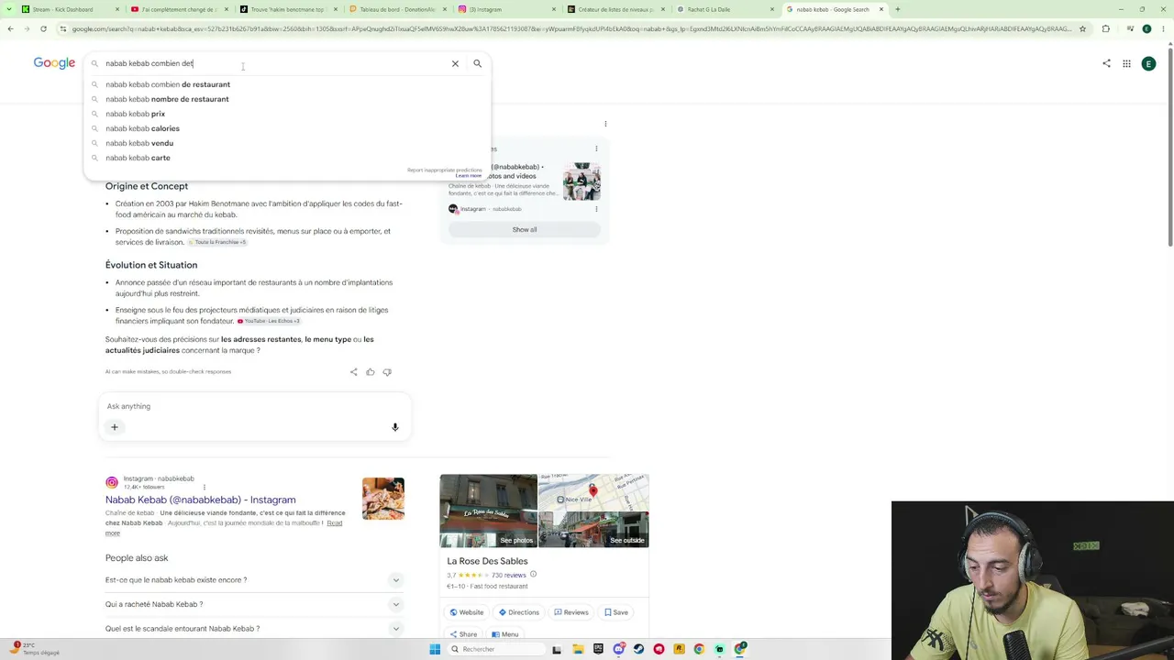The image size is (1174, 660).
Task: Open the 'YouTube · Les Échos' source chip
Action: [x=268, y=321]
